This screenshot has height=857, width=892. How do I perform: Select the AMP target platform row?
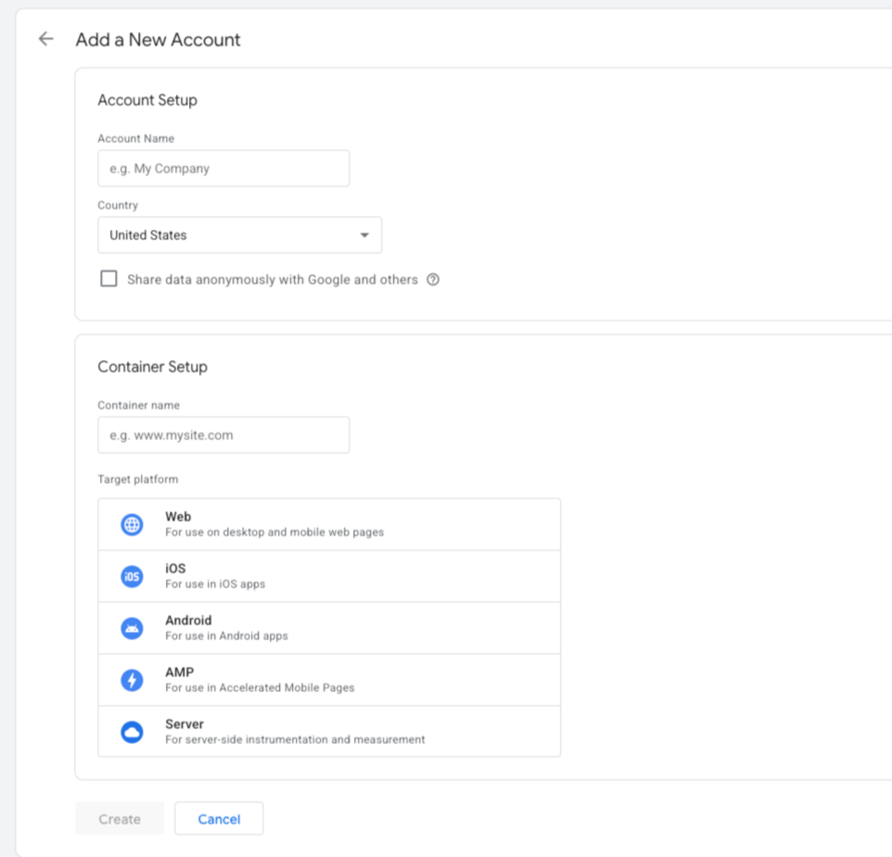tap(329, 679)
